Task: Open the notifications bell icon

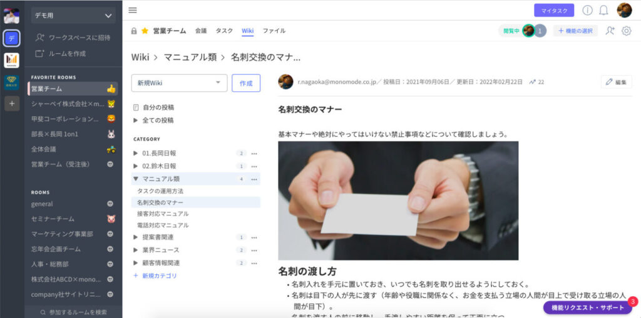Action: (603, 10)
